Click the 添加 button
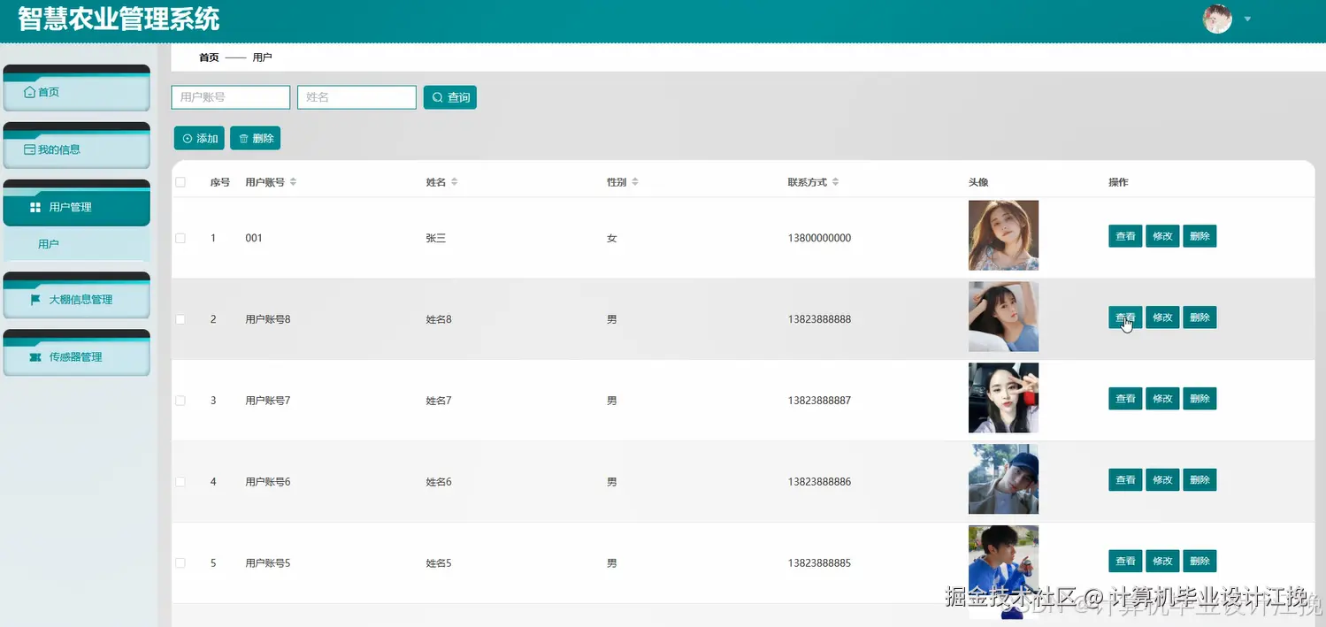1326x627 pixels. (x=199, y=138)
